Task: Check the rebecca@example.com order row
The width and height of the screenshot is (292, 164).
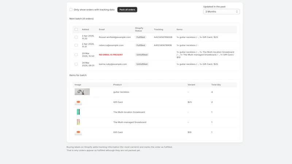Action: point(76,45)
